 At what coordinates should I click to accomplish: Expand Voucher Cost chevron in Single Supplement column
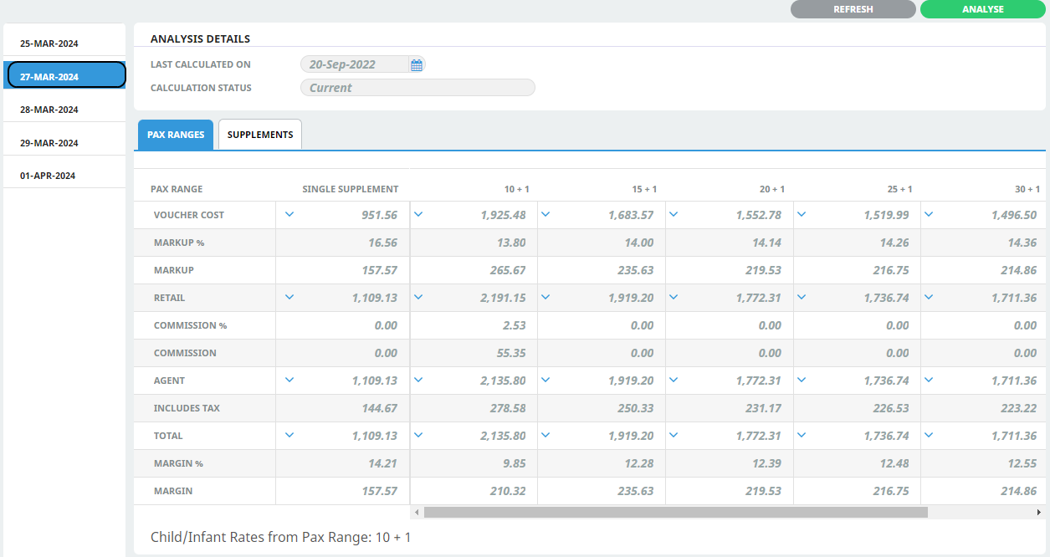click(x=289, y=214)
